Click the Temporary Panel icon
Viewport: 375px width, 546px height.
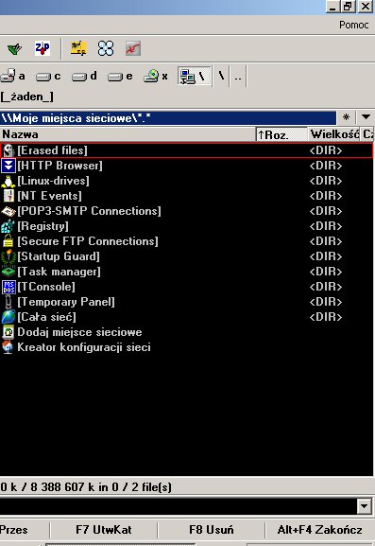[9, 302]
